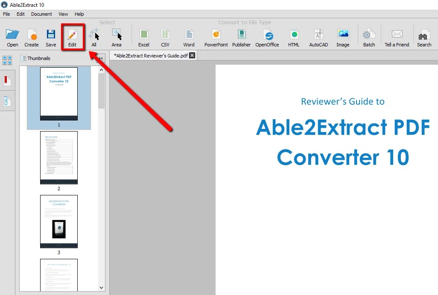
Task: Open a PDF with the Open button
Action: point(12,37)
